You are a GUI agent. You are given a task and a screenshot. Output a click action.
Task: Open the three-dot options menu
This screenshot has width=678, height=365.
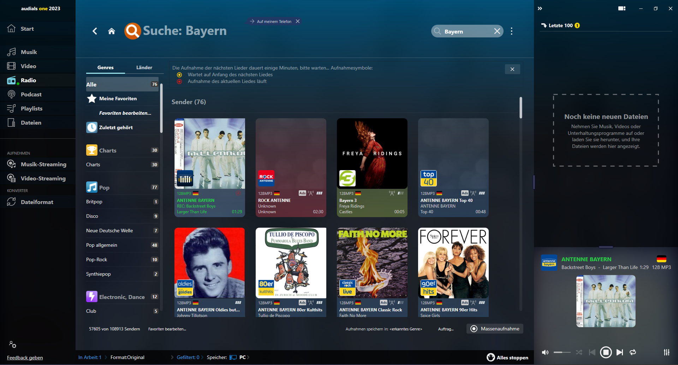pyautogui.click(x=511, y=31)
